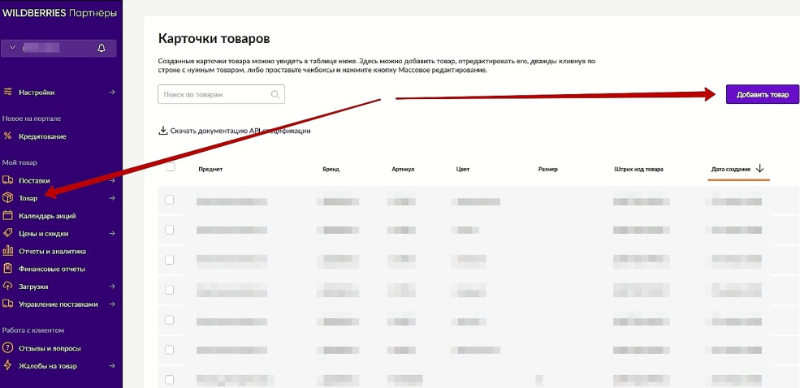Image resolution: width=800 pixels, height=388 pixels.
Task: Click the search magnifier icon
Action: 275,95
